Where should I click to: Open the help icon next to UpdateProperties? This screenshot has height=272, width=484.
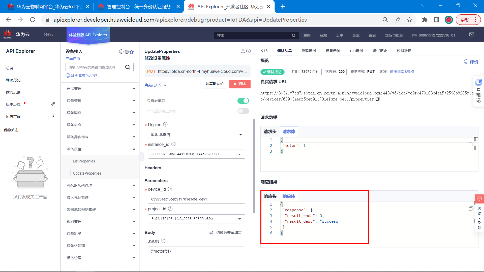(248, 51)
